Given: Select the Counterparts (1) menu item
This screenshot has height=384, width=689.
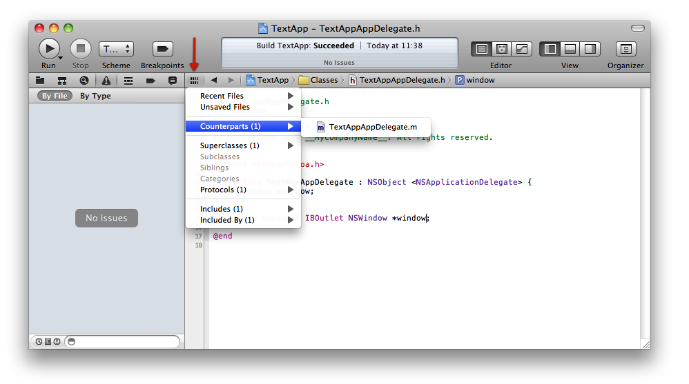Looking at the screenshot, I should coord(244,126).
